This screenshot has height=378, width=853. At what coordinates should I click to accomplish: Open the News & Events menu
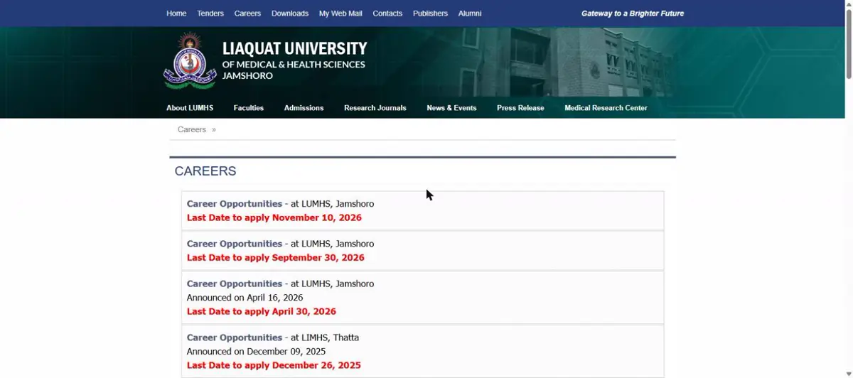tap(451, 108)
